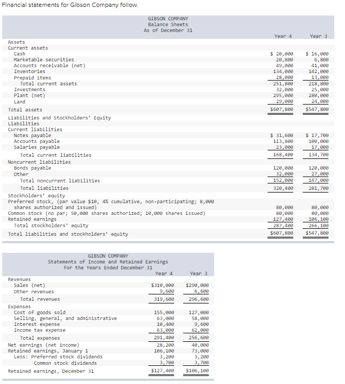This screenshot has width=345, height=384.
Task: Select the 'Current assets' row label
Action: pos(28,48)
